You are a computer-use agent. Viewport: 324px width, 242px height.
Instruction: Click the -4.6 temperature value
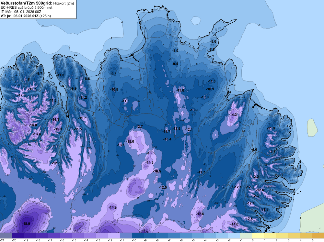[x=254, y=149]
